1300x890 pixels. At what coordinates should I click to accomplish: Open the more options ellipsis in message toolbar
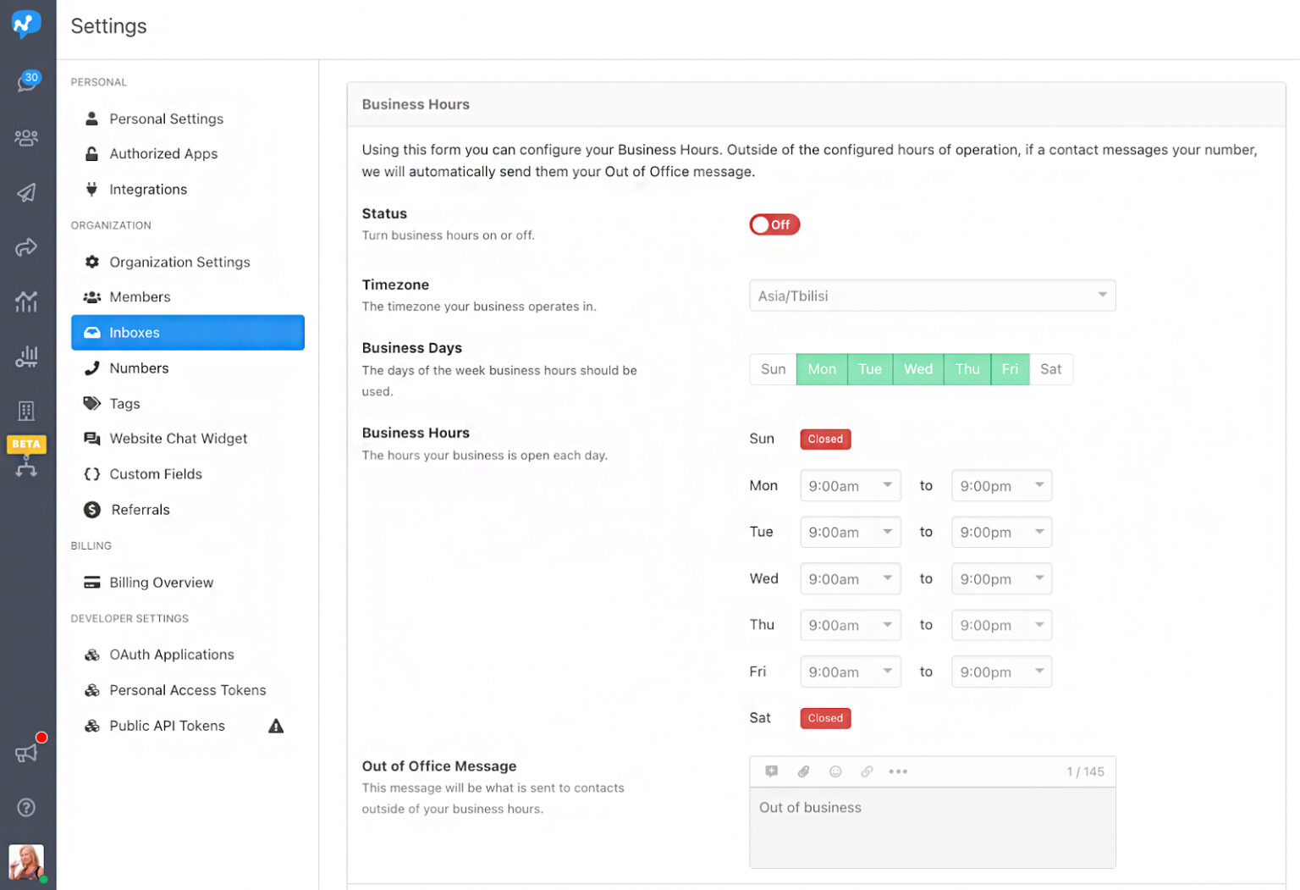coord(898,771)
